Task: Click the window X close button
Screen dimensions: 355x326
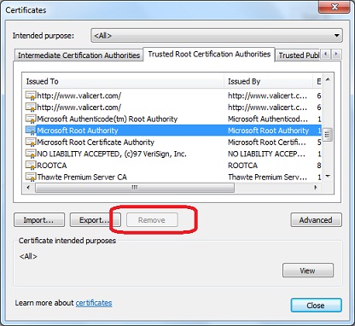Action: point(335,8)
